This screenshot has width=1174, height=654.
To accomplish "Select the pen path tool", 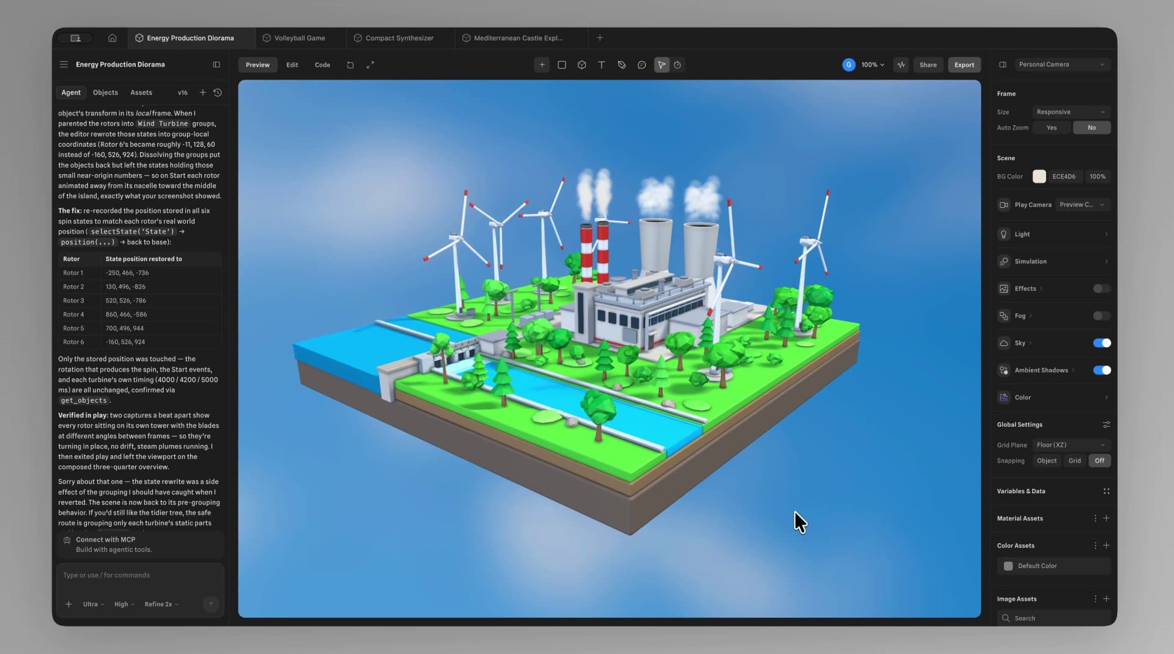I will (622, 65).
